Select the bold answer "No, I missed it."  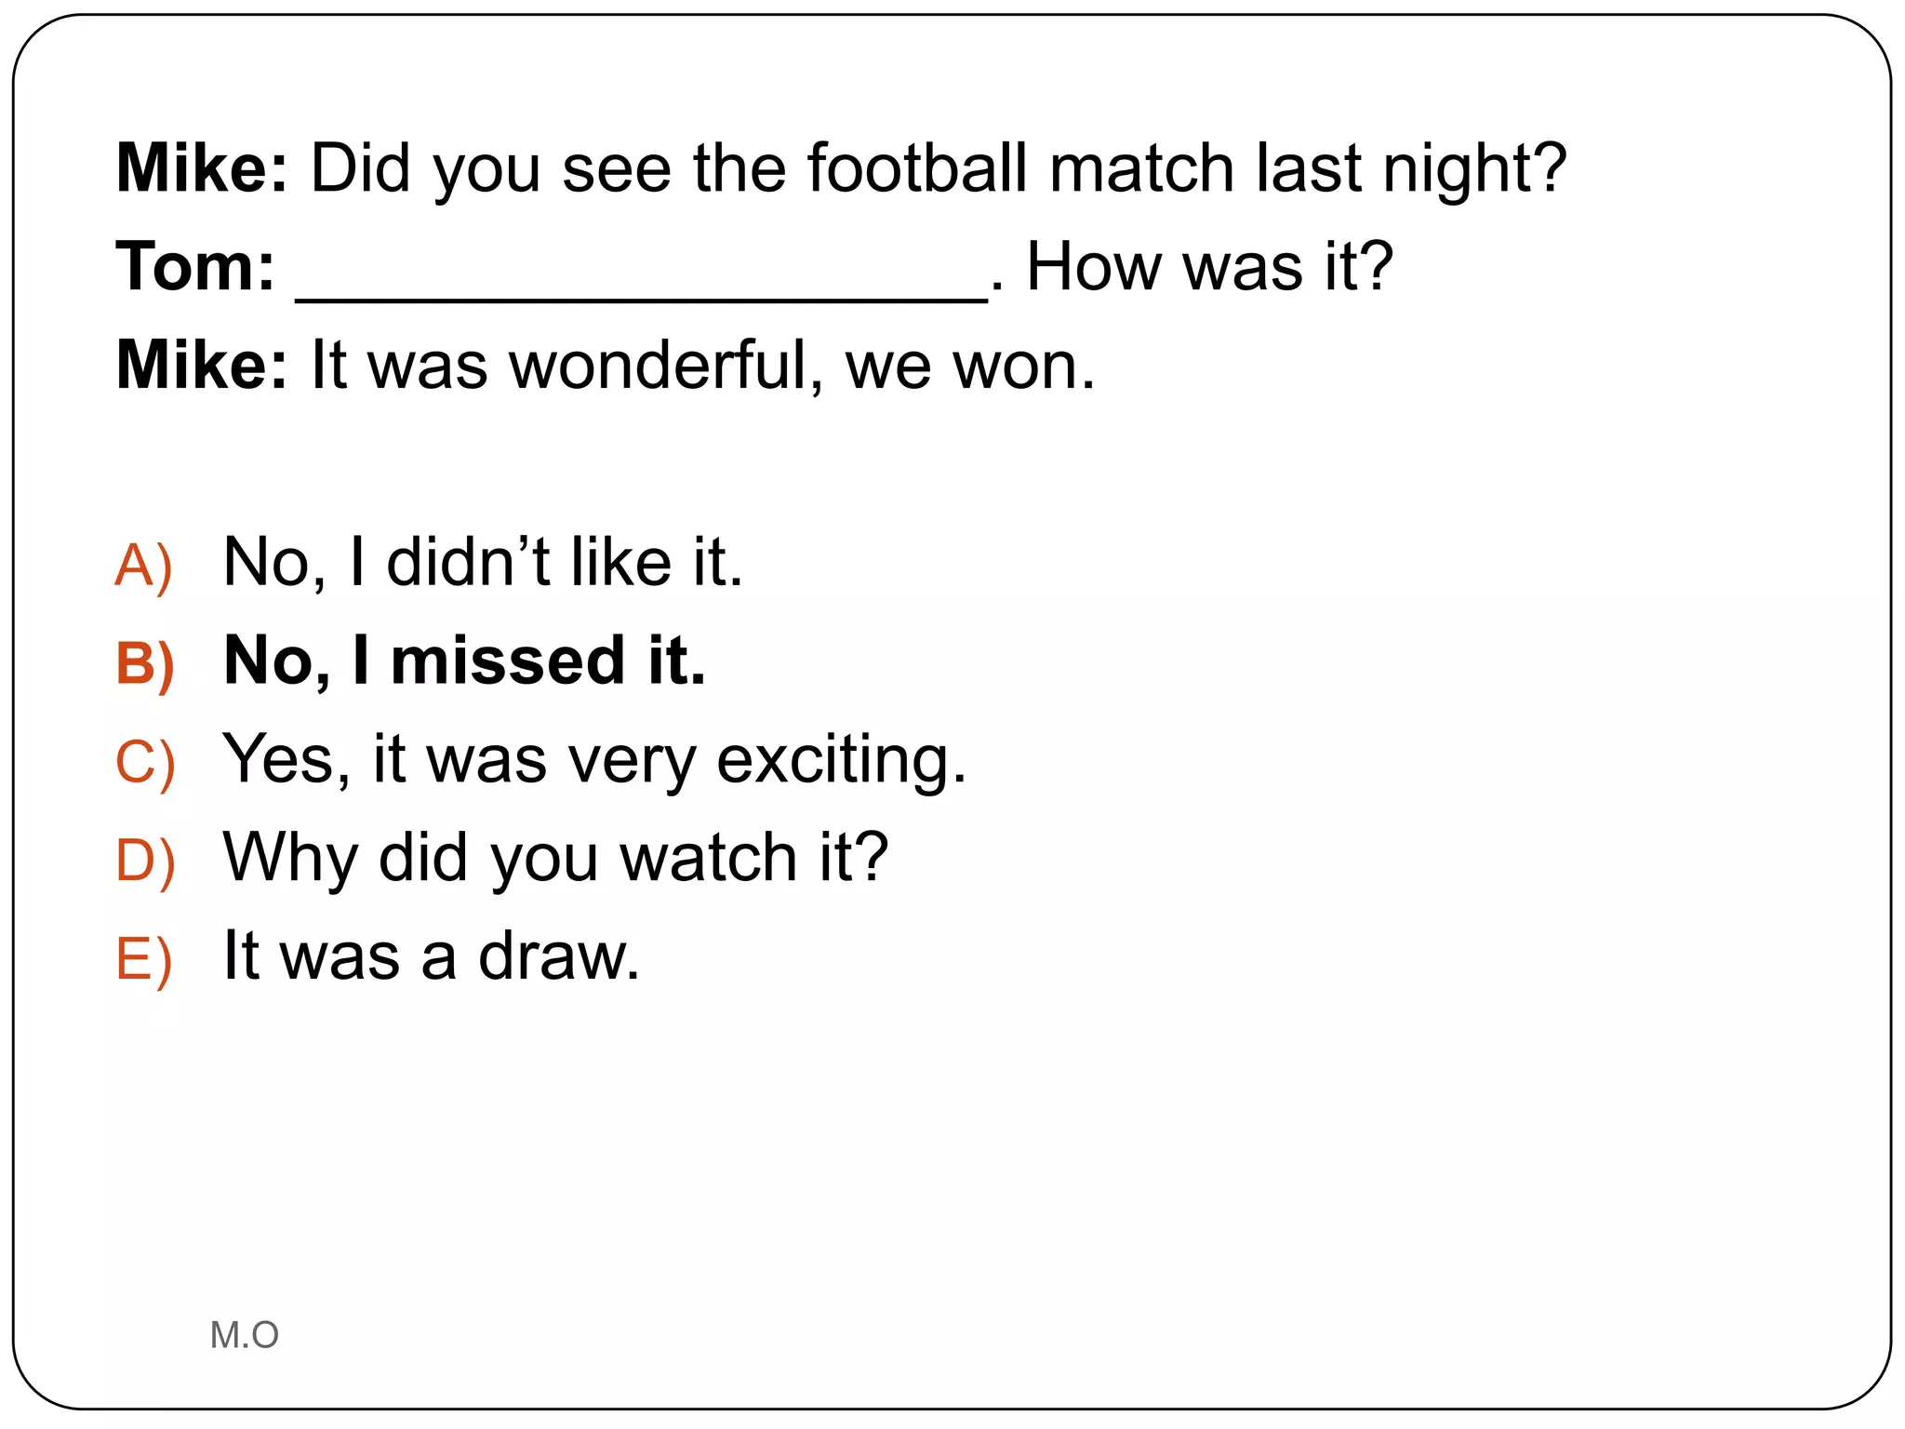pos(464,661)
